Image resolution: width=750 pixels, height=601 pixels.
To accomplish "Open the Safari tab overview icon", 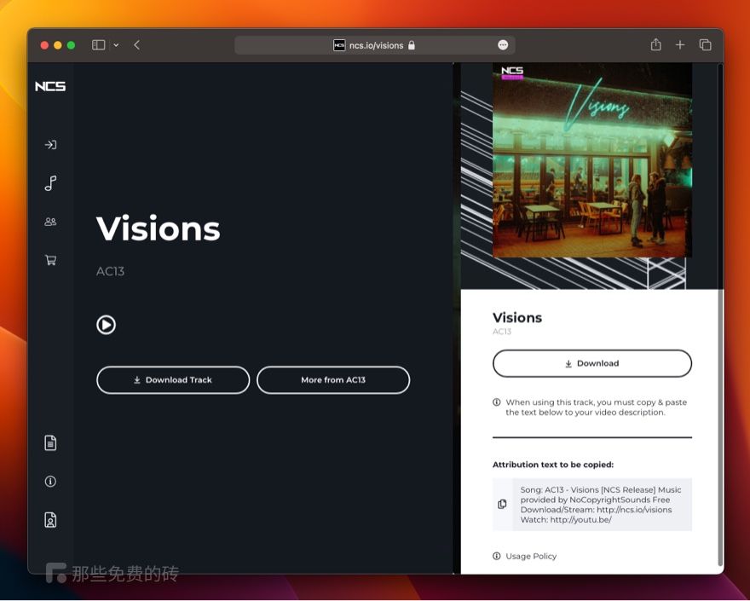I will 705,45.
